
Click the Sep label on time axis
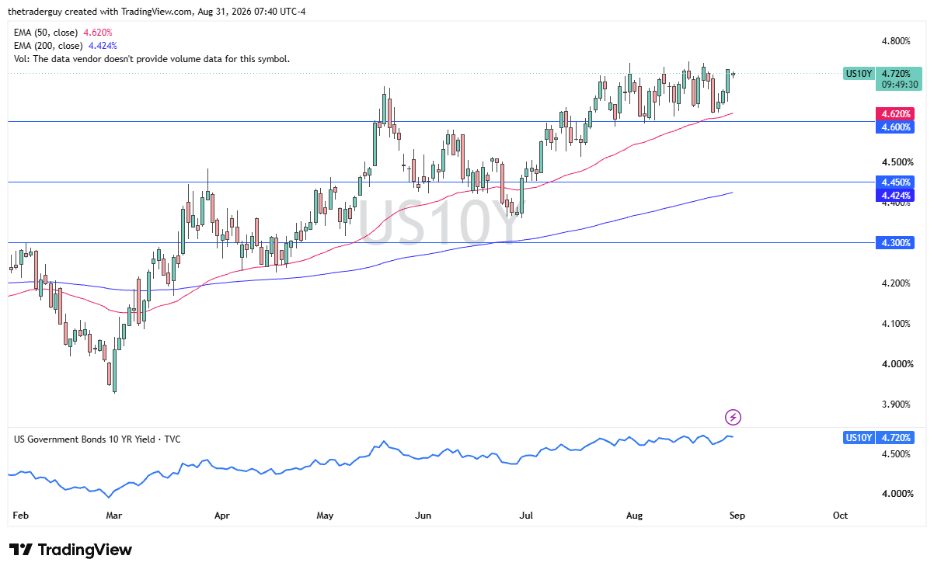click(x=737, y=515)
